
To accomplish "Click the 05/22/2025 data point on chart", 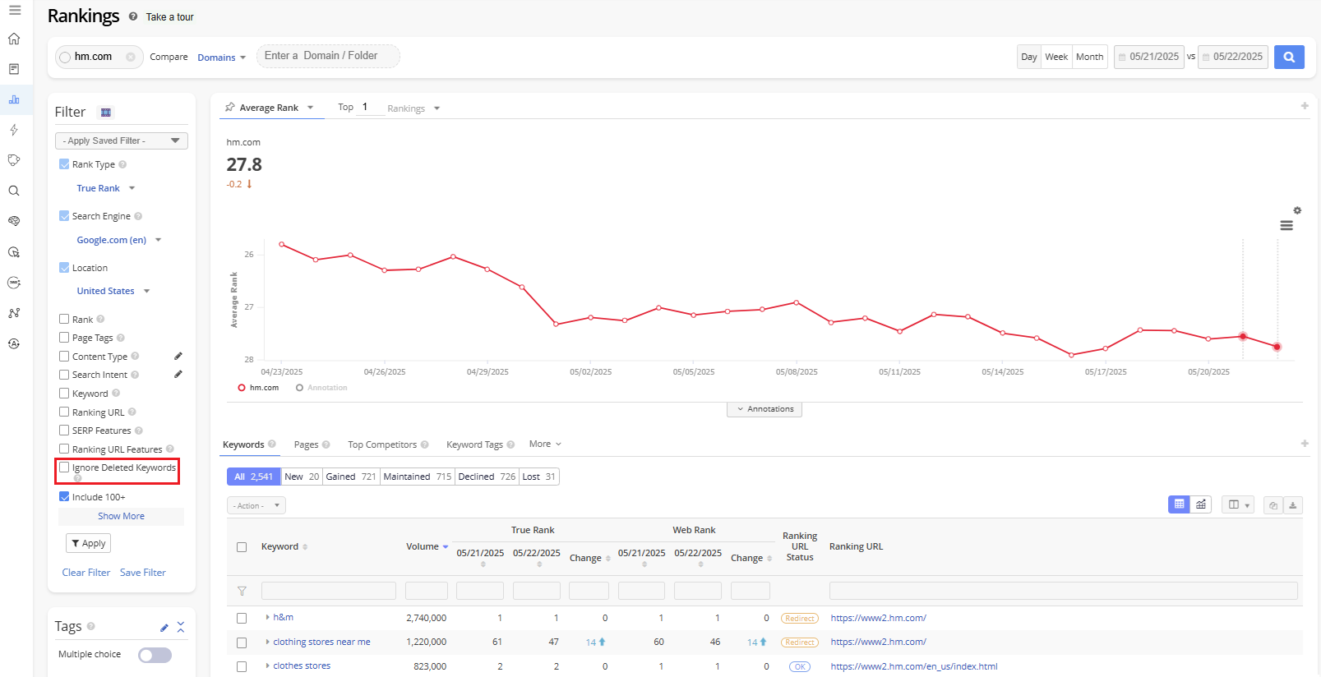I will pyautogui.click(x=1277, y=347).
